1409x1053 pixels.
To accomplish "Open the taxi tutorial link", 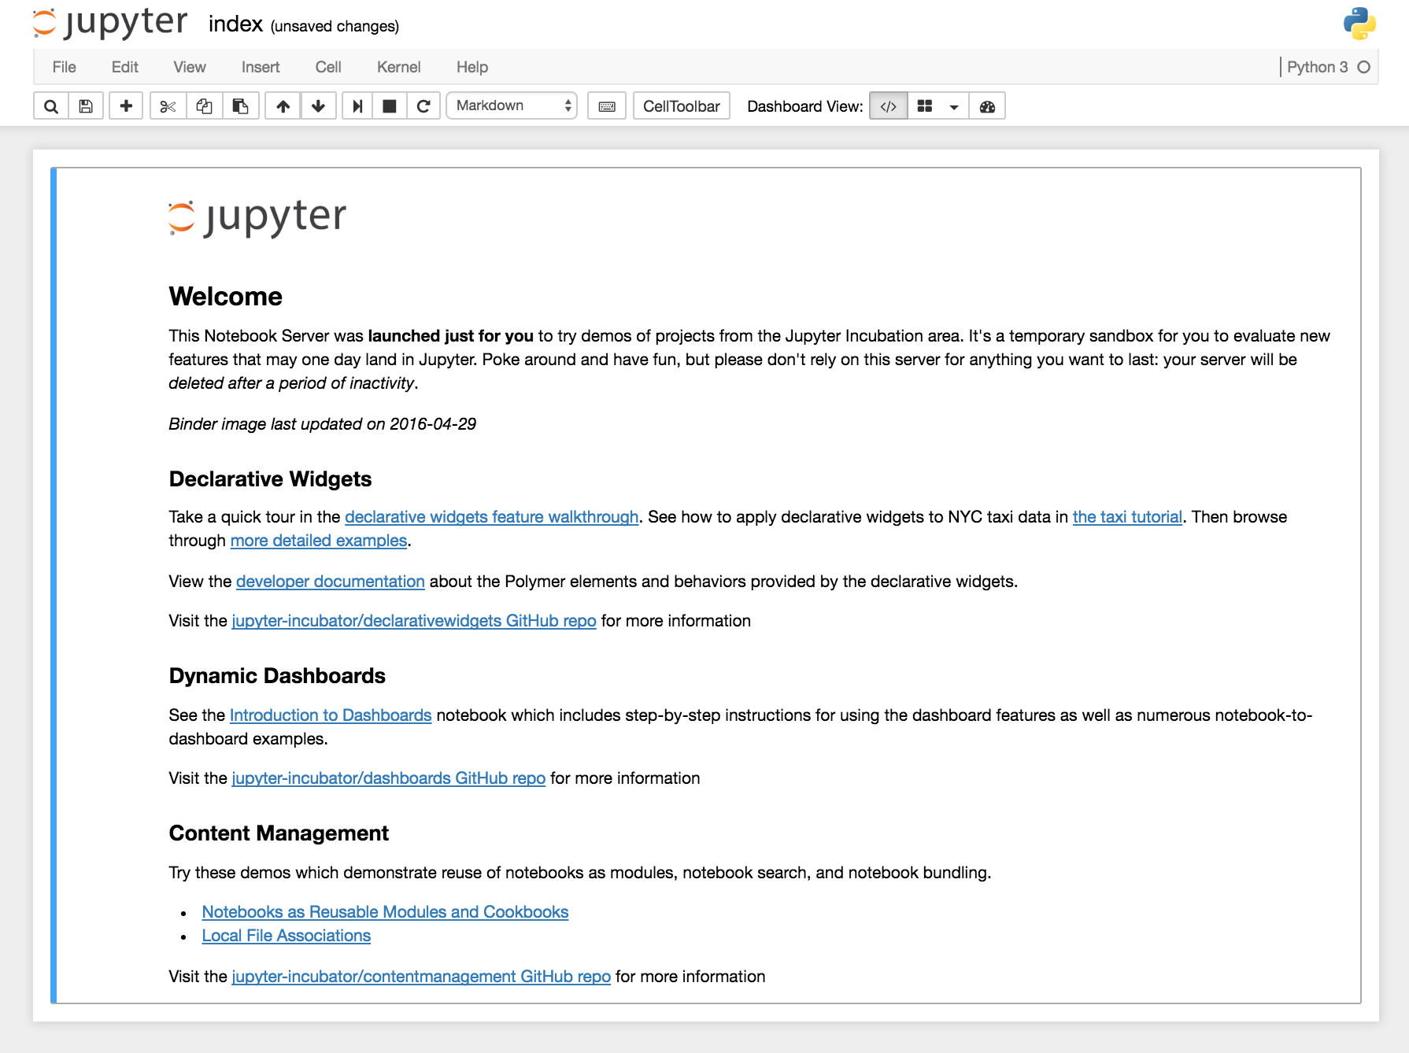I will click(1128, 517).
